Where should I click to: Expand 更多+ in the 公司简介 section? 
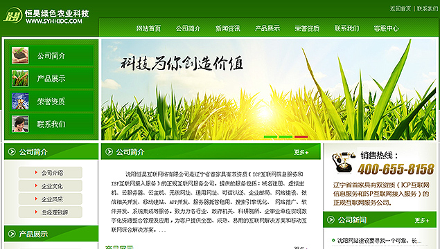(x=301, y=152)
